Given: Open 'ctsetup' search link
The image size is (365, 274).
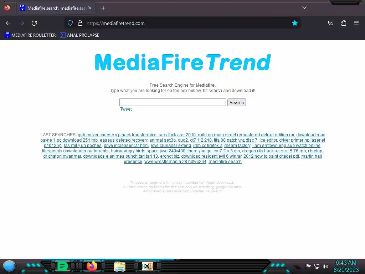Looking at the screenshot, I should coord(315,151).
